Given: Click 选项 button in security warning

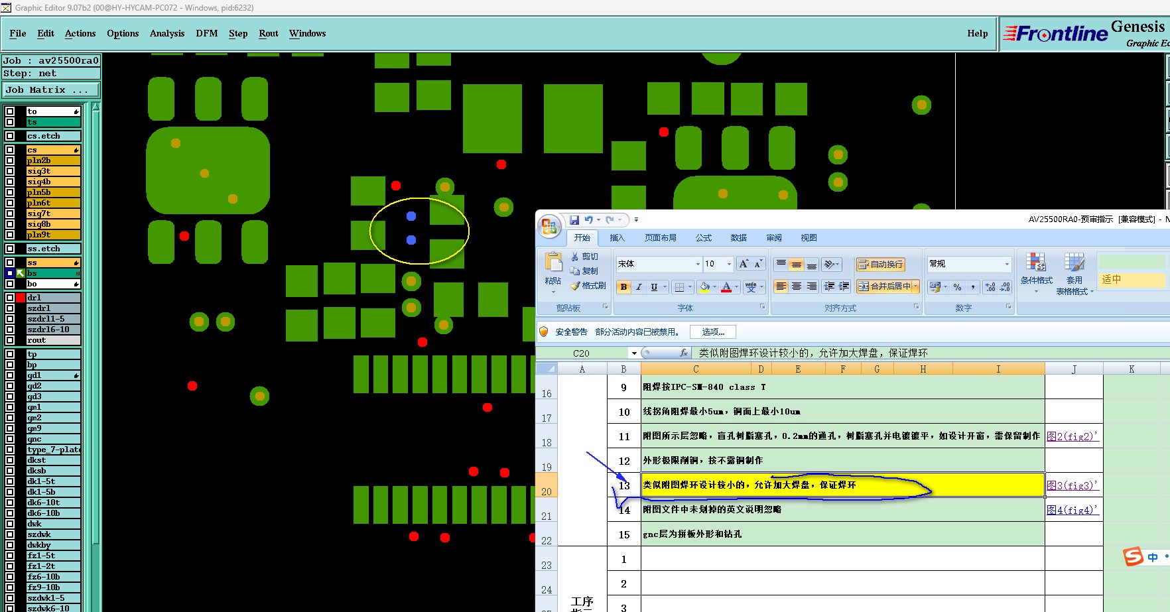Looking at the screenshot, I should (713, 332).
